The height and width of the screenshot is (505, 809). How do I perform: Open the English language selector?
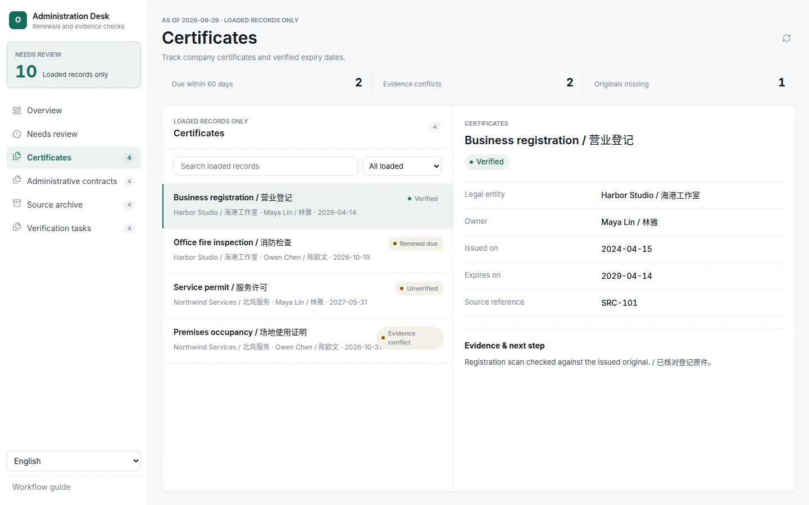[74, 461]
